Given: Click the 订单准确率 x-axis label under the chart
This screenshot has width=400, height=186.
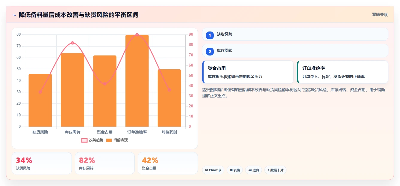Looking at the screenshot, I should (137, 132).
